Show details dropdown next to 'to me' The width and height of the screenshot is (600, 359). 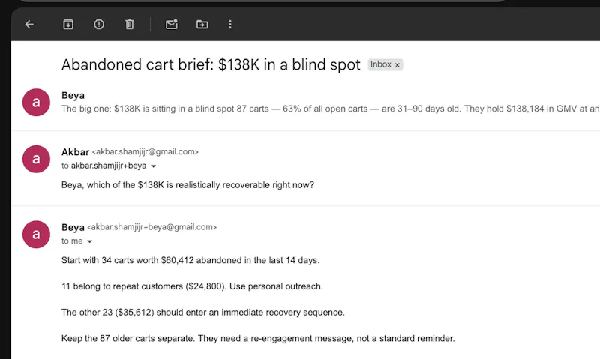(x=89, y=241)
